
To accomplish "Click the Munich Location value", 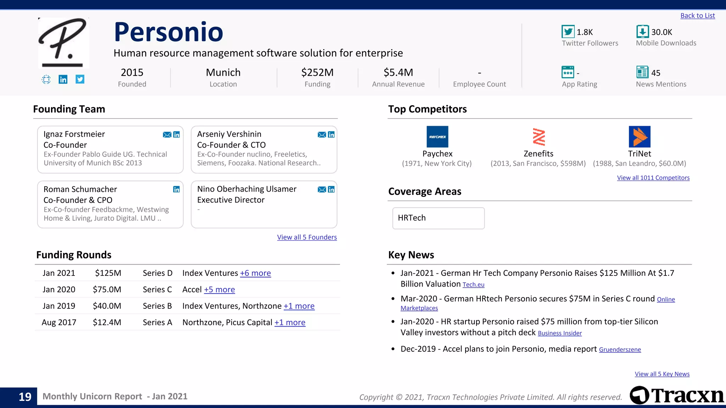I will point(223,73).
